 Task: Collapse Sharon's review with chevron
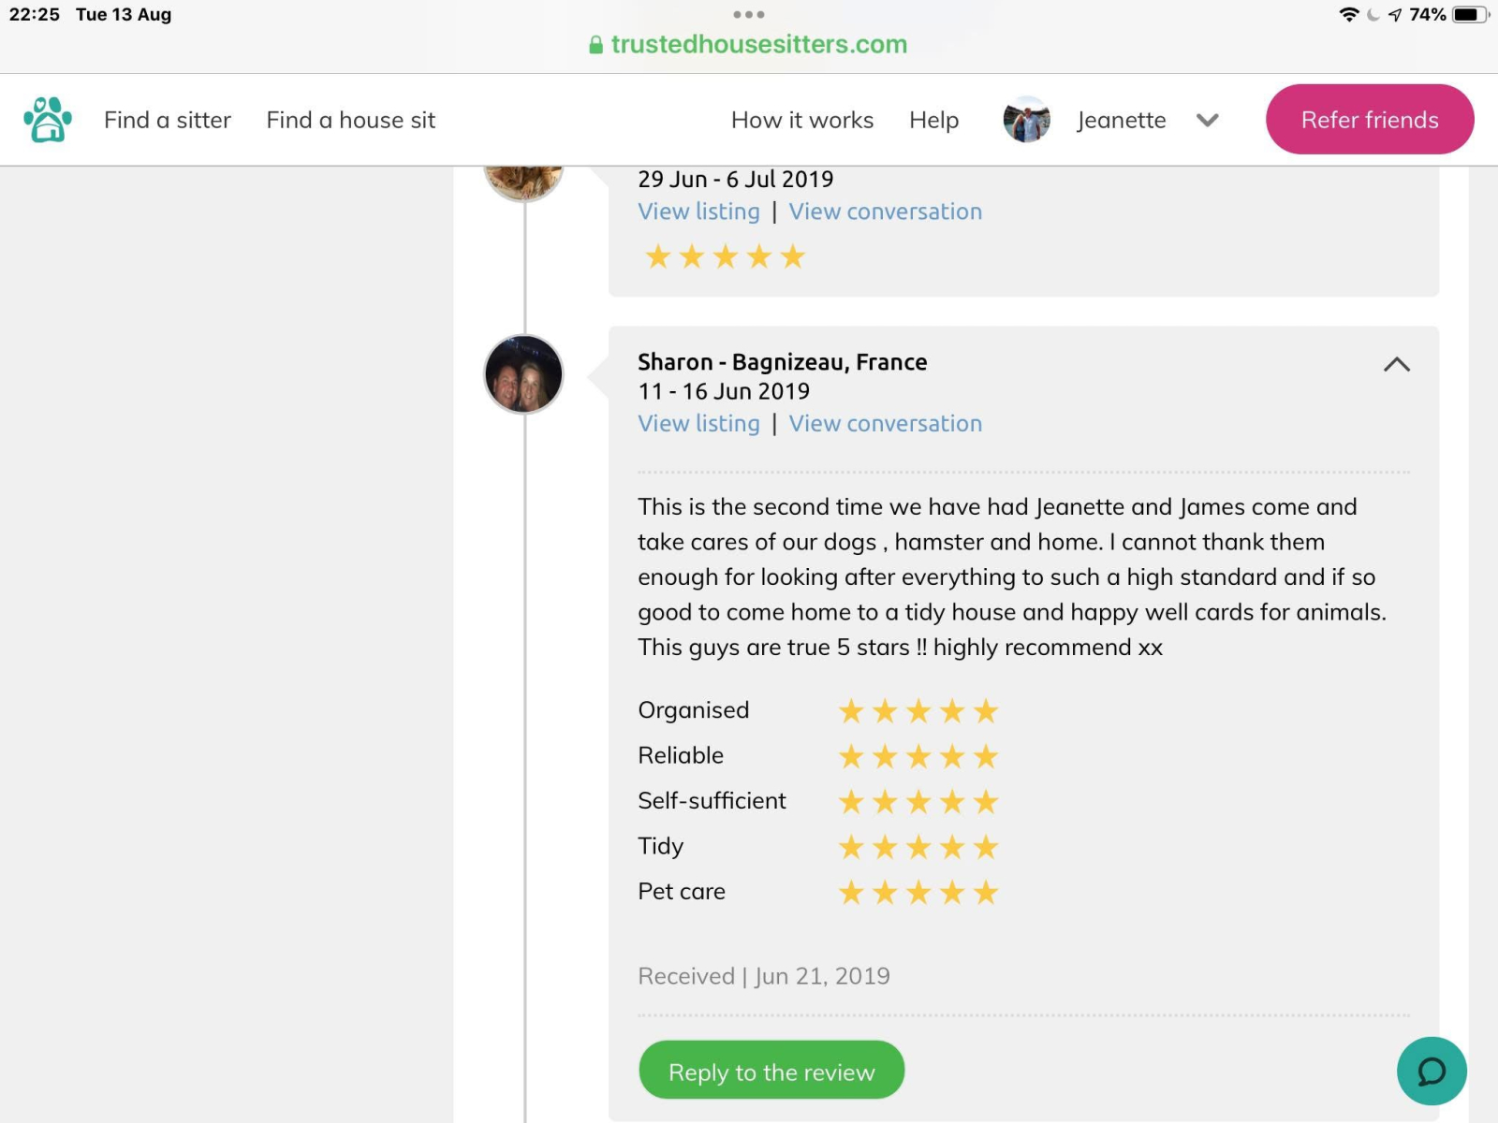(1396, 364)
